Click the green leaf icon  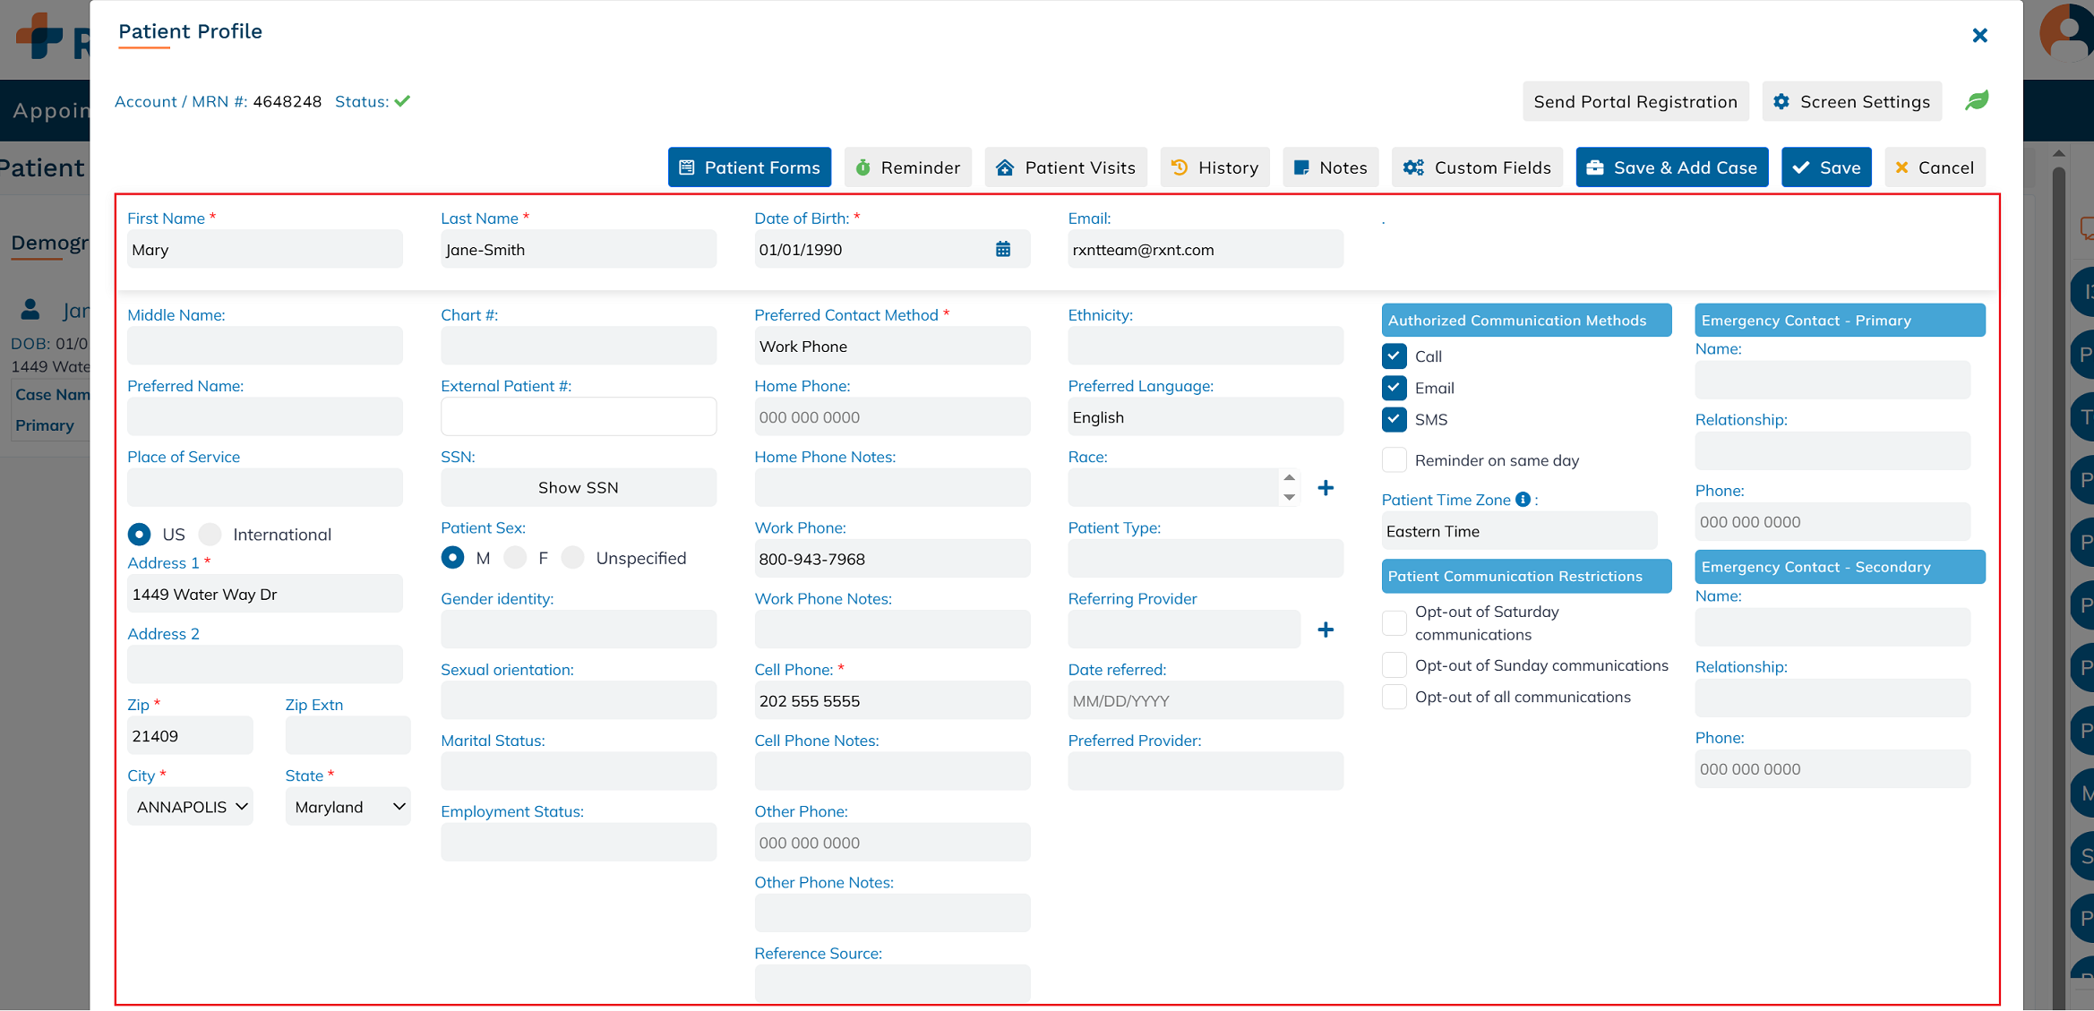1977,101
